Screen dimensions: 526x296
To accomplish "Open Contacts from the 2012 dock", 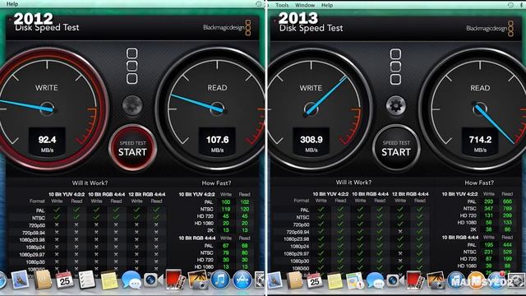I will pyautogui.click(x=43, y=280).
